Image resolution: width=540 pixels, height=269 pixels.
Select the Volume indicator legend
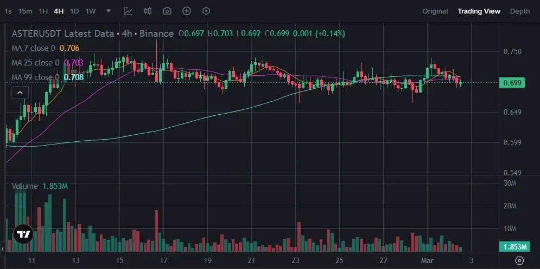(40, 186)
